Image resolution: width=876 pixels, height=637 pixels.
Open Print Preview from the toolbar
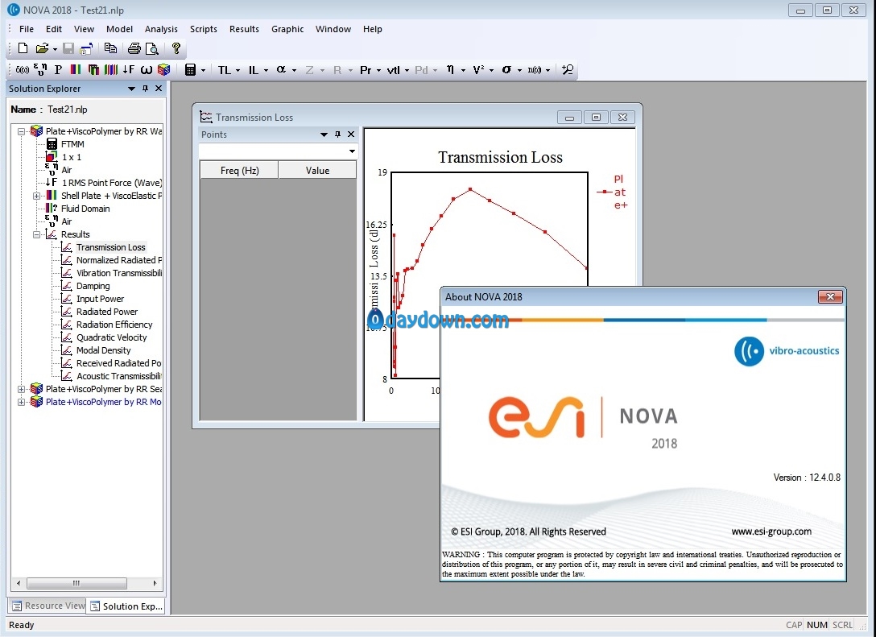point(152,48)
